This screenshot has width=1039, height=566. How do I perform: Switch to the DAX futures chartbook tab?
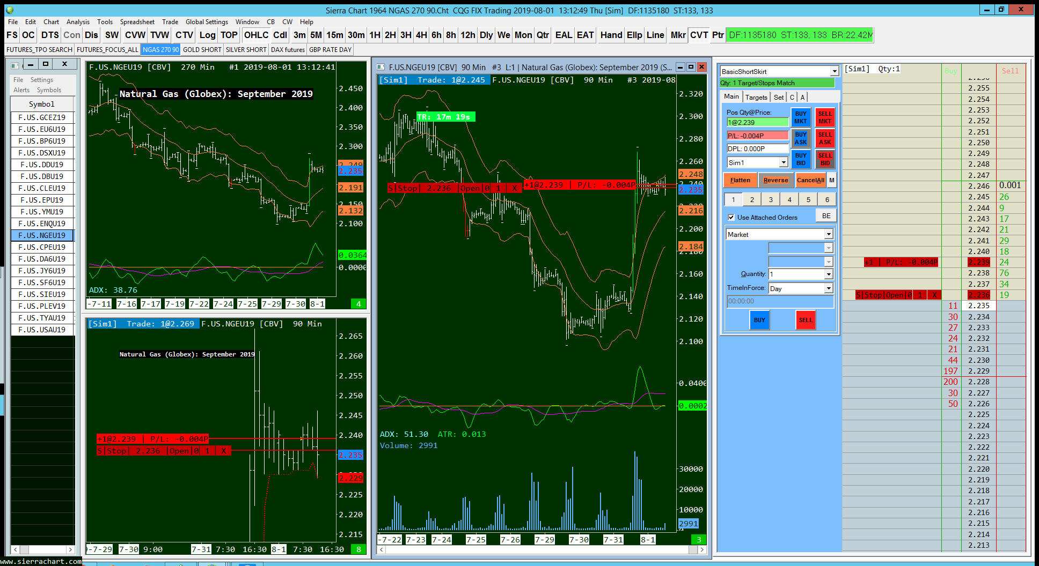pyautogui.click(x=288, y=50)
